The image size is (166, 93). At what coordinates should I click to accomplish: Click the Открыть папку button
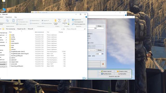click(122, 71)
